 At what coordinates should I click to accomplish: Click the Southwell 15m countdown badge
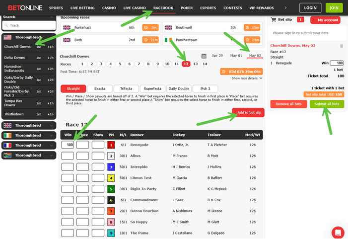click(252, 27)
